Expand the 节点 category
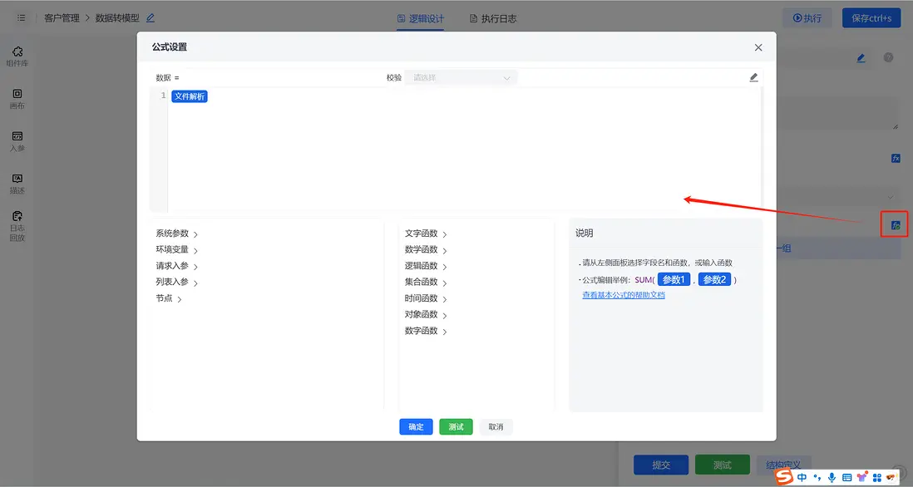 (168, 298)
